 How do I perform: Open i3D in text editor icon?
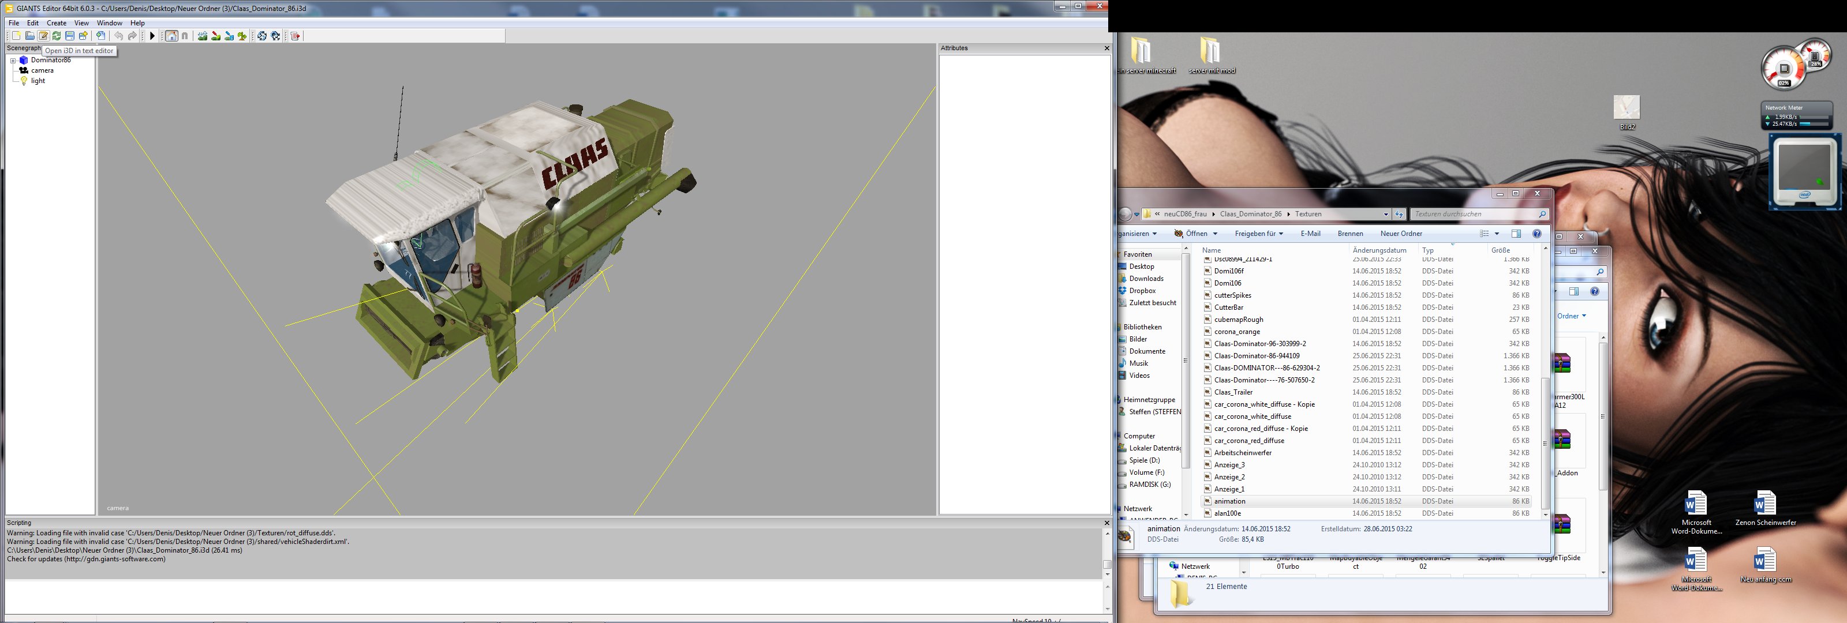(43, 36)
